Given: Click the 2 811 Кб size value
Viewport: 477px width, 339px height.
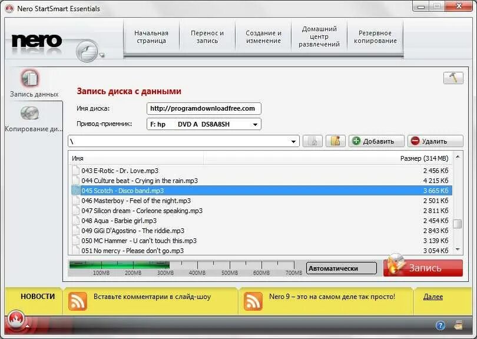Looking at the screenshot, I should coord(436,211).
